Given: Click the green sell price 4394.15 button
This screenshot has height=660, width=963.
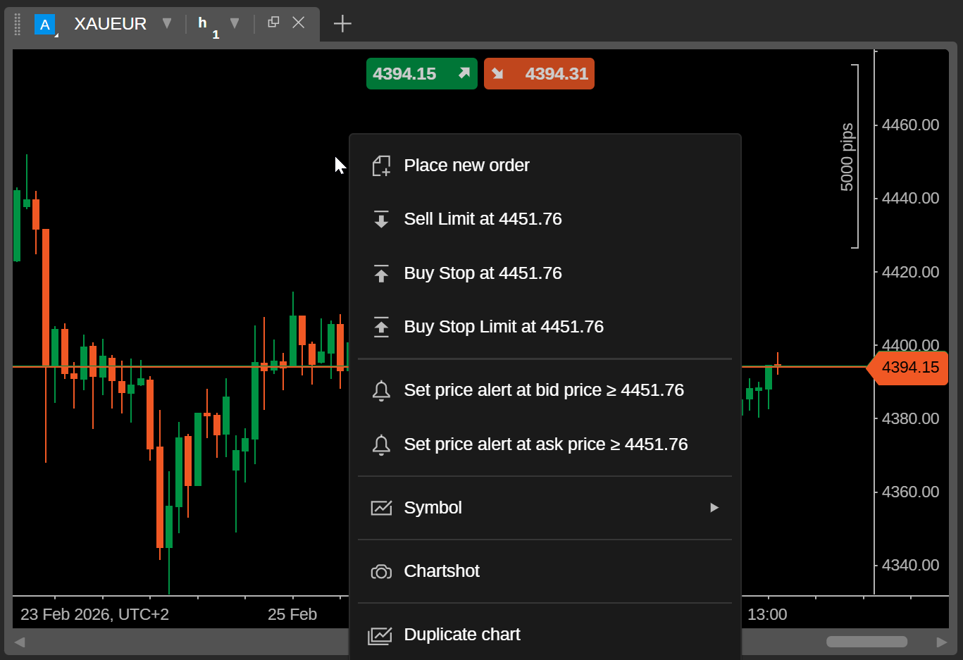Looking at the screenshot, I should pos(421,73).
